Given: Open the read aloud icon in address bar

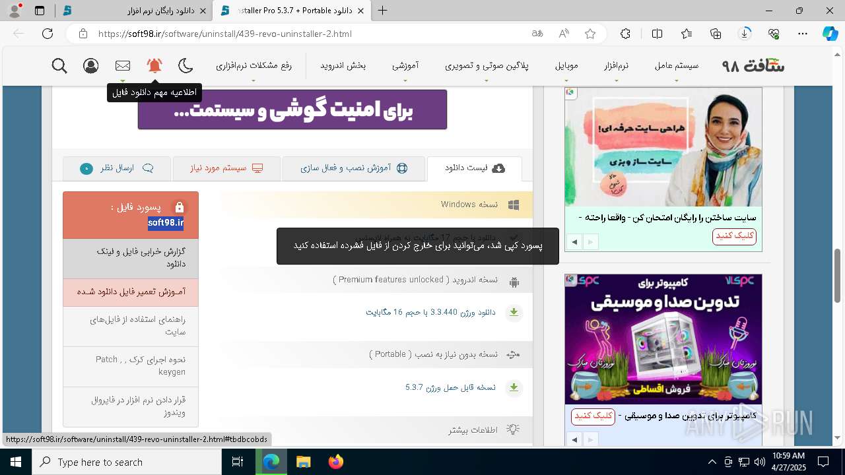Looking at the screenshot, I should pos(564,34).
